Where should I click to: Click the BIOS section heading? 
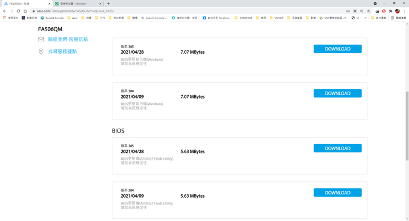[118, 131]
